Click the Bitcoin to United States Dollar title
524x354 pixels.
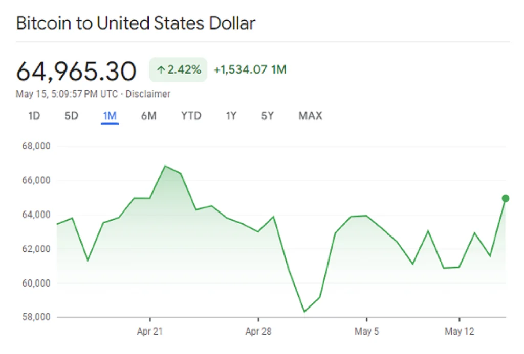tap(136, 23)
